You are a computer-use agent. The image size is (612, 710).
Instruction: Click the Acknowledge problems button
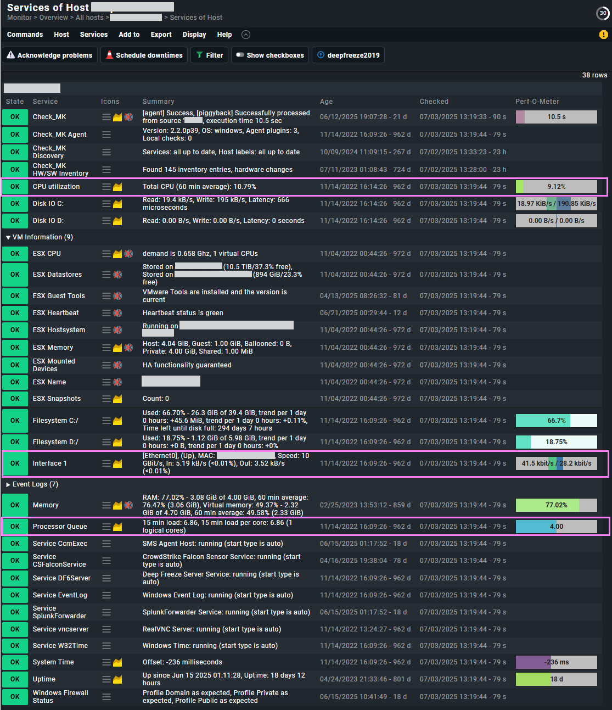[x=49, y=55]
